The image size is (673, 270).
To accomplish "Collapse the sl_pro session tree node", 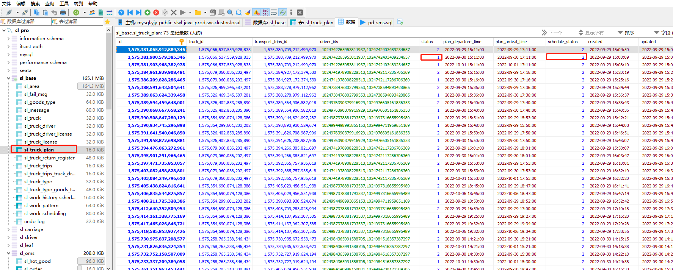I will pos(4,30).
